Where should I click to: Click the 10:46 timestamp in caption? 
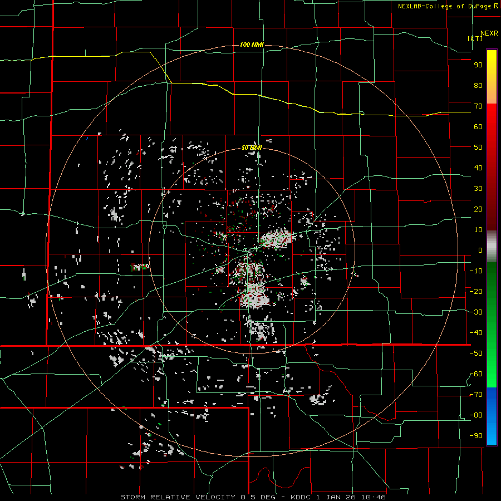click(373, 497)
